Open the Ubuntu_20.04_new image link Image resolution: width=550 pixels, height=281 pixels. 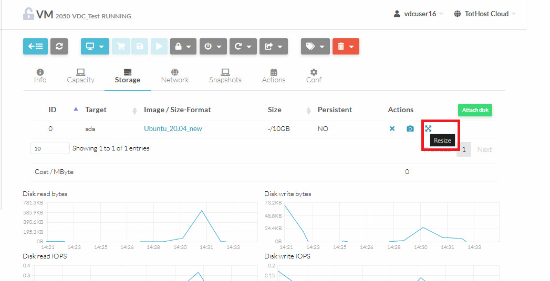click(173, 129)
